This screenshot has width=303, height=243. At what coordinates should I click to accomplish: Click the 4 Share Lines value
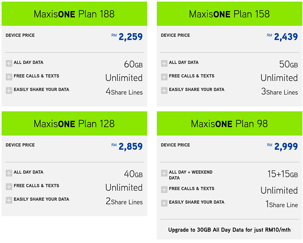click(124, 92)
